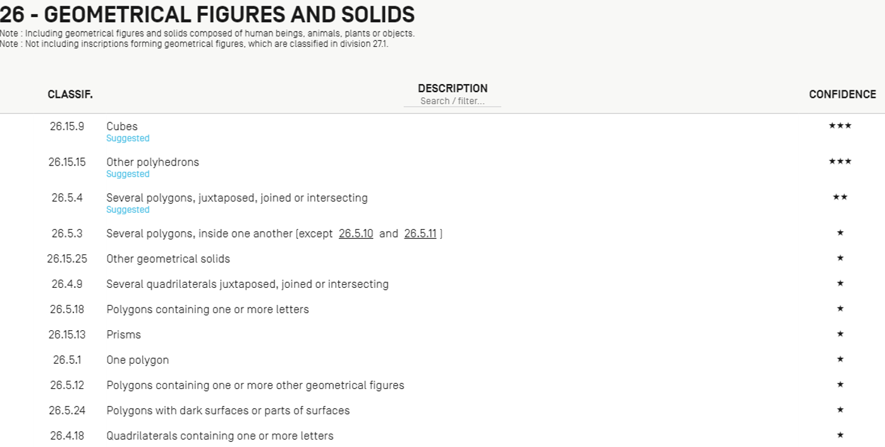Open the 26.5.11 classification link

pos(420,234)
